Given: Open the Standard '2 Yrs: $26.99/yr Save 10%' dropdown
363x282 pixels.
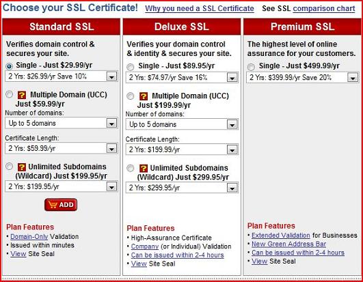Looking at the screenshot, I should tap(62, 76).
